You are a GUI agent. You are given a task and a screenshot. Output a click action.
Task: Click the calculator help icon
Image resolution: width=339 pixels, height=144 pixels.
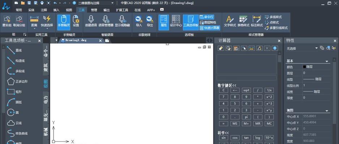point(275,48)
